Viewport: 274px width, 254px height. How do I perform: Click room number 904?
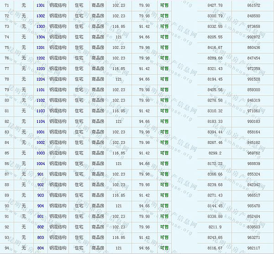tap(41, 206)
